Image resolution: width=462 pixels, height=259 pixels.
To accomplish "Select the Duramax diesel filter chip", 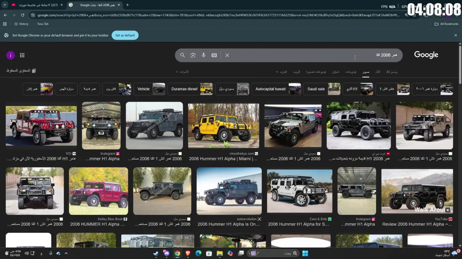I will [x=190, y=89].
